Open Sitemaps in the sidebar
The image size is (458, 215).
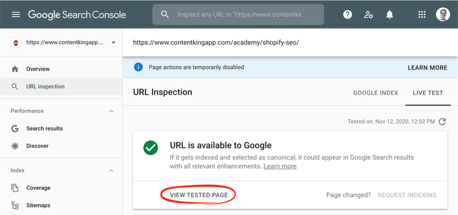(x=38, y=205)
